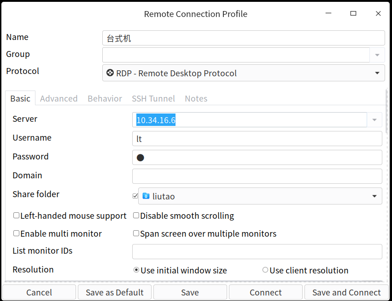This screenshot has height=301, width=392.
Task: Open the Server history dropdown arrow
Action: point(374,120)
